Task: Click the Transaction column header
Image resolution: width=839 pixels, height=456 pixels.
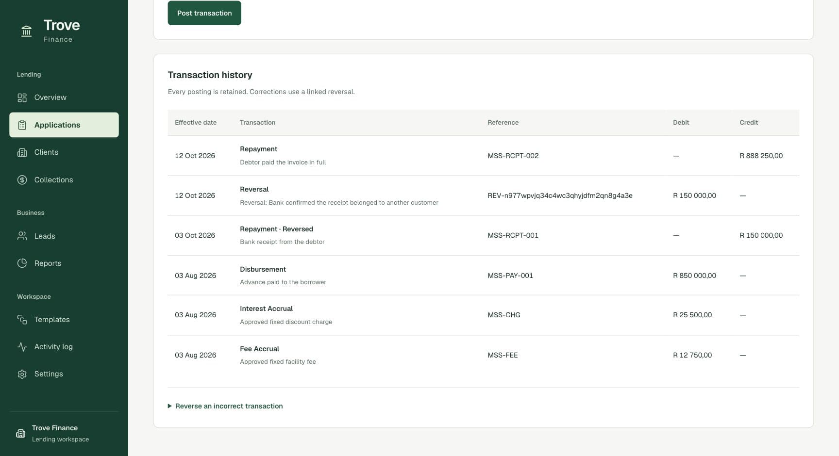Action: [257, 123]
